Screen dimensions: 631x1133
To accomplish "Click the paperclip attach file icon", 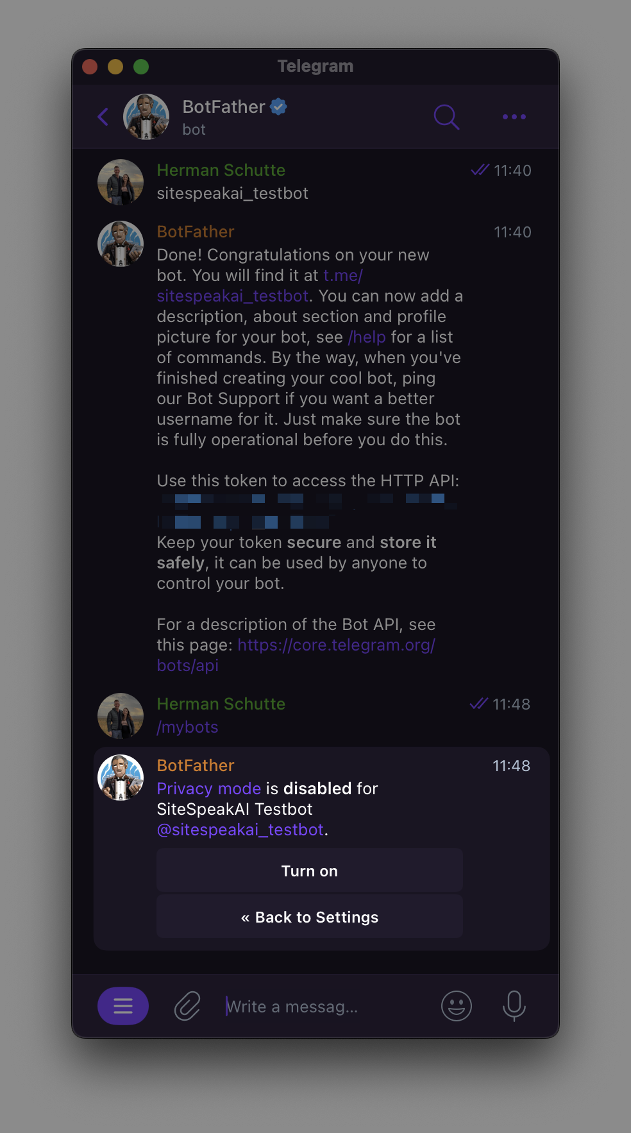I will point(187,1005).
